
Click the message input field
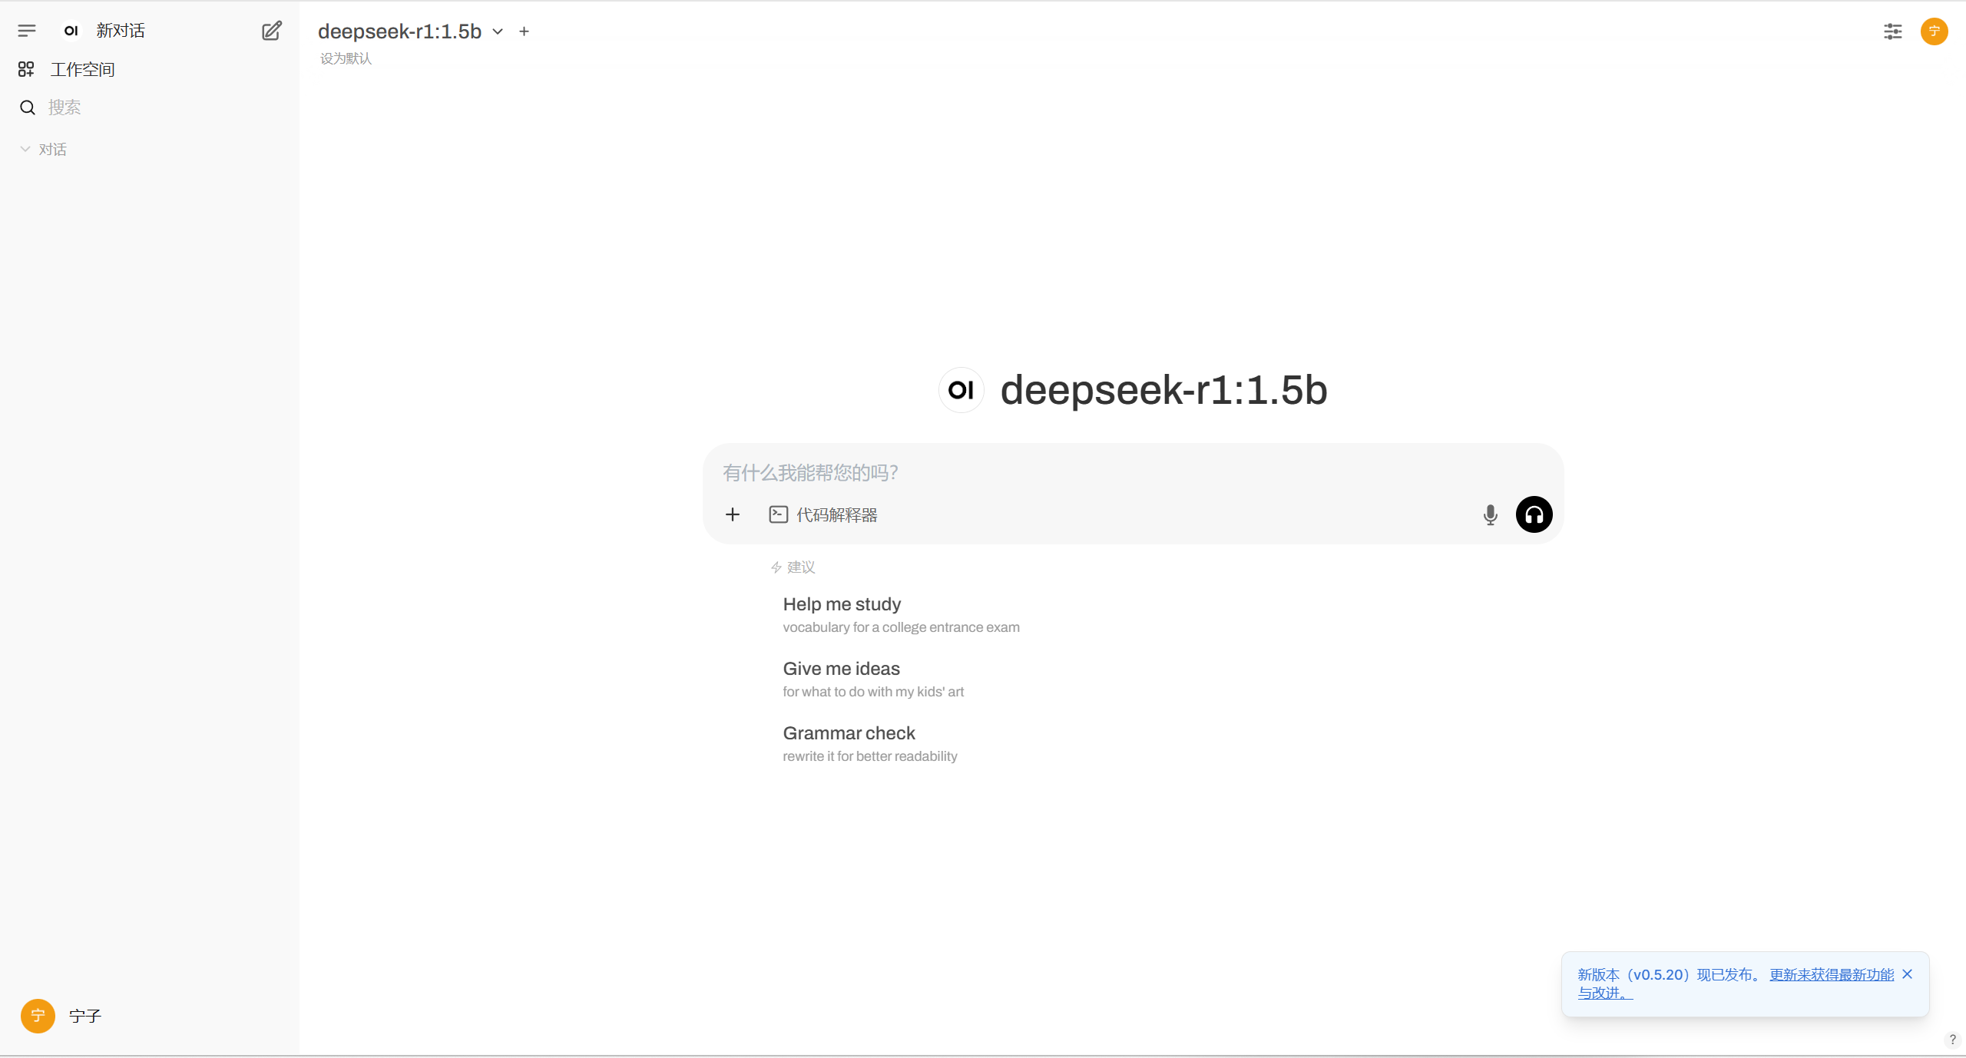[1075, 473]
